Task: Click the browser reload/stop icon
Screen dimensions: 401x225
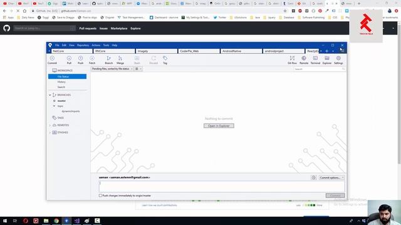Action: point(18,11)
